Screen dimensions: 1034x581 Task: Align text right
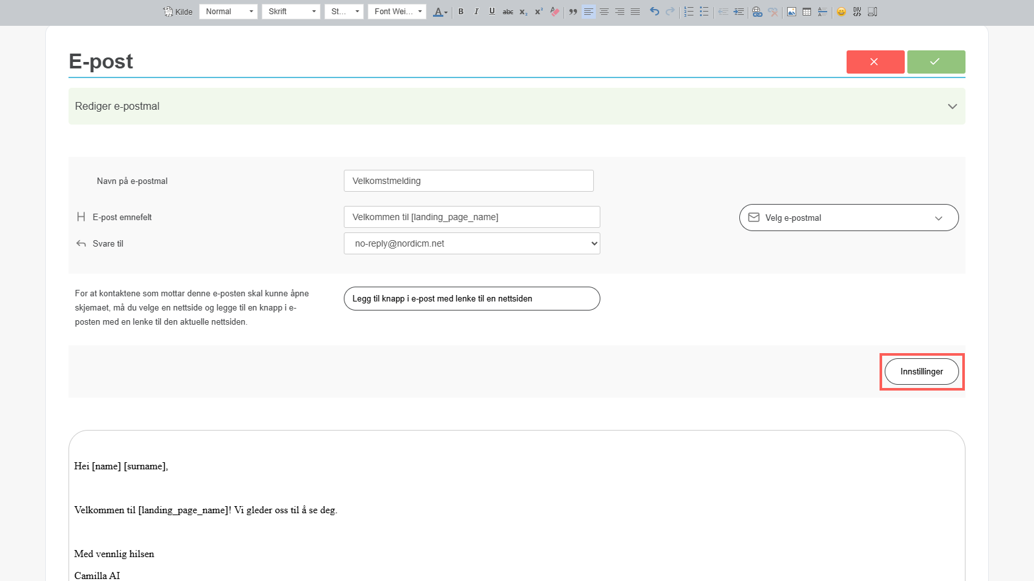click(x=620, y=12)
